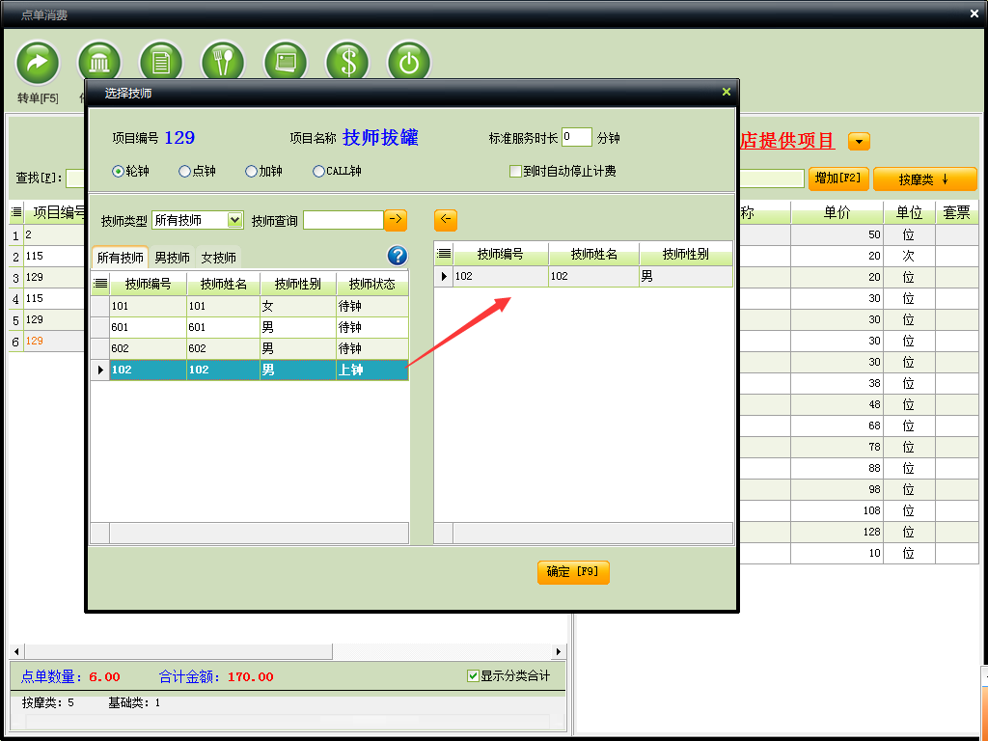Click the fork and spoon icon
The height and width of the screenshot is (741, 988).
[x=223, y=64]
